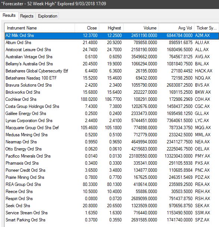Click ticker symbol COH.AX
Image resolution: width=219 pixels, height=227 pixels.
[202, 99]
